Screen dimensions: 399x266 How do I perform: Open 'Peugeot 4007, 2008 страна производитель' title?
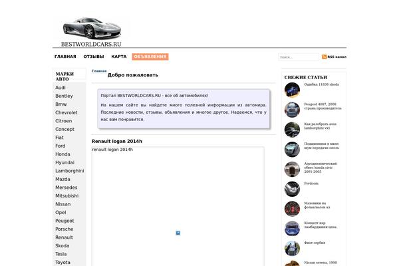(323, 106)
